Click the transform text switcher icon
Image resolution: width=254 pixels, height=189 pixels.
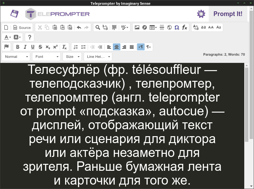(x=196, y=27)
